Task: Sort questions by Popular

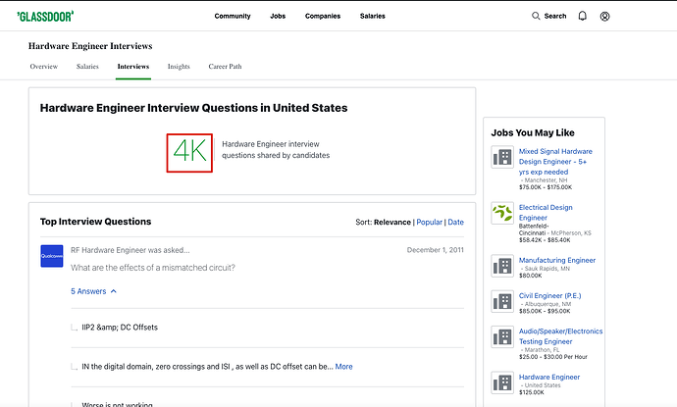Action: click(x=429, y=223)
